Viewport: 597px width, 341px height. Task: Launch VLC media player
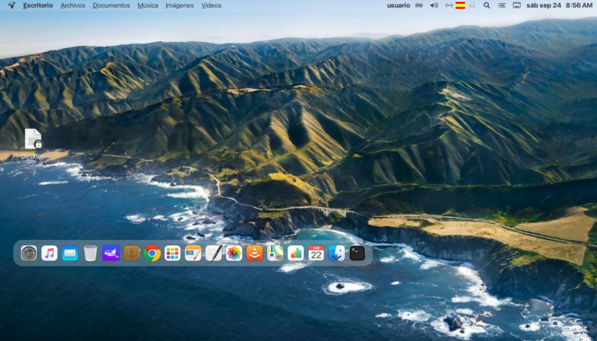click(254, 253)
